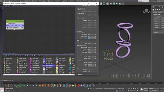Viewport: 164px width, 92px height.
Task: Open the Graph Editors menu
Action: pos(43,1)
